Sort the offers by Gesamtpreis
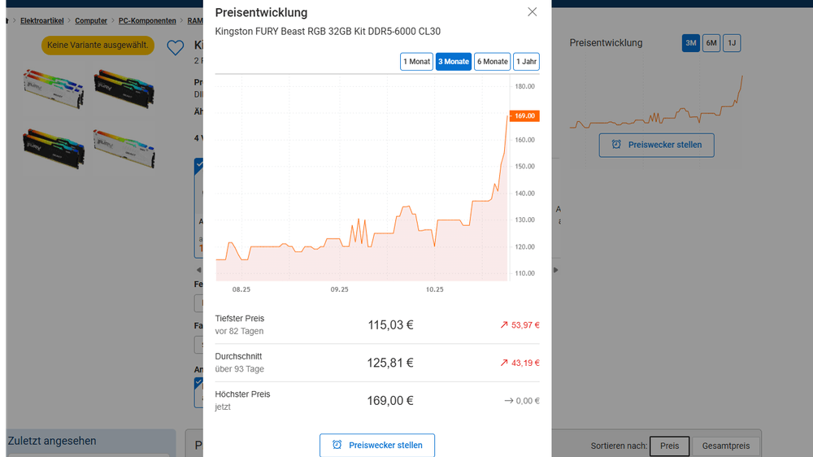Image resolution: width=813 pixels, height=457 pixels. pos(727,446)
